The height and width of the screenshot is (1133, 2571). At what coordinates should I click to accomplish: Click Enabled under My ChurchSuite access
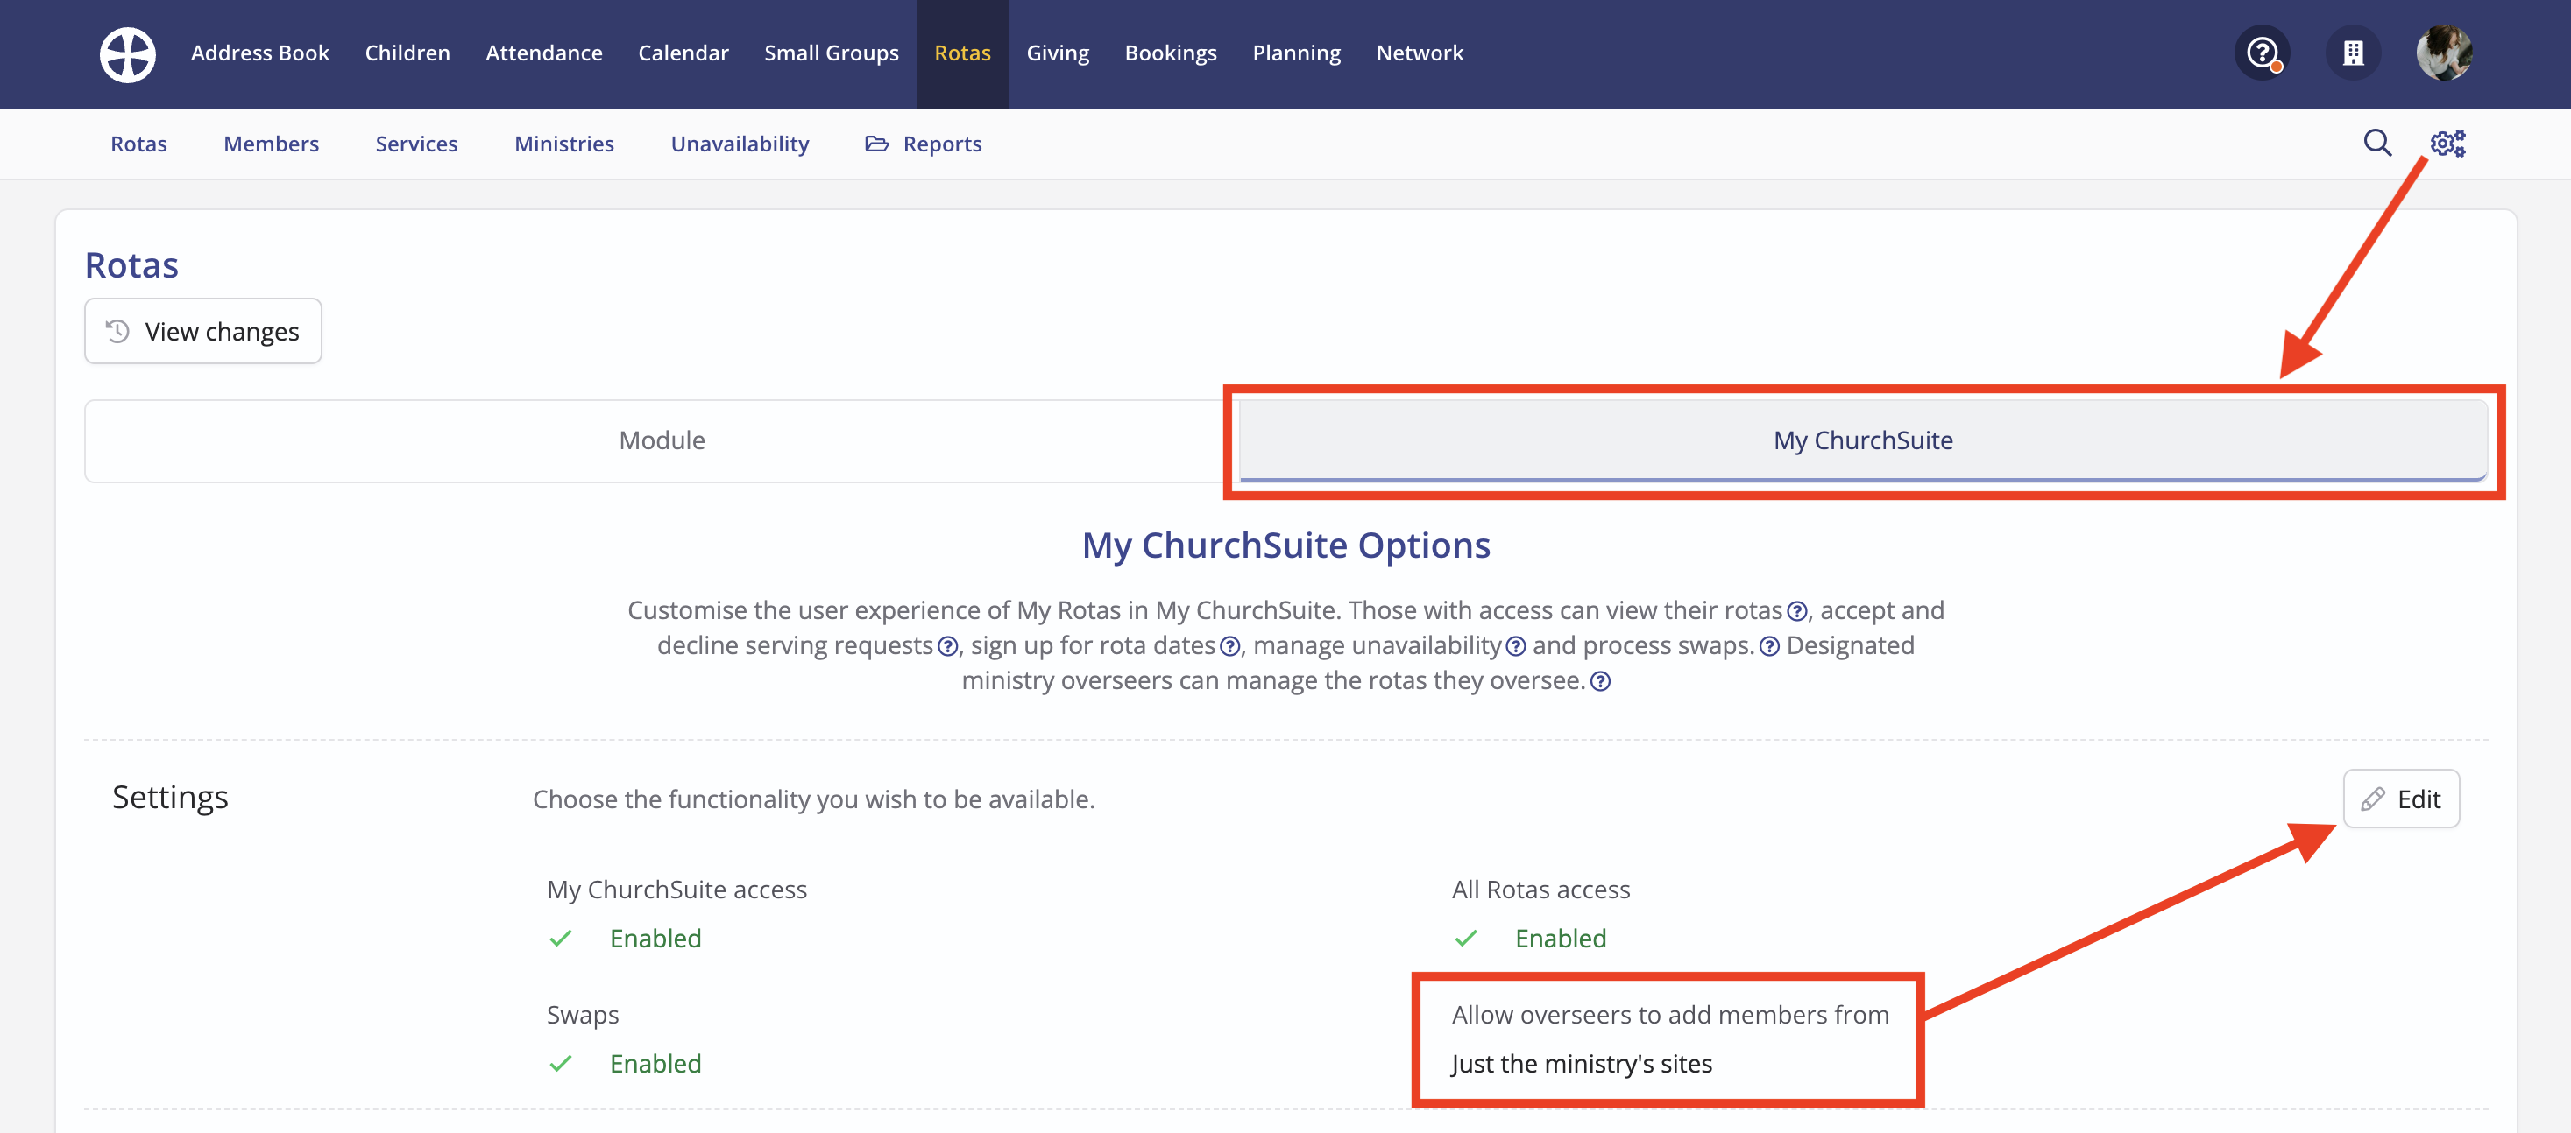coord(655,939)
